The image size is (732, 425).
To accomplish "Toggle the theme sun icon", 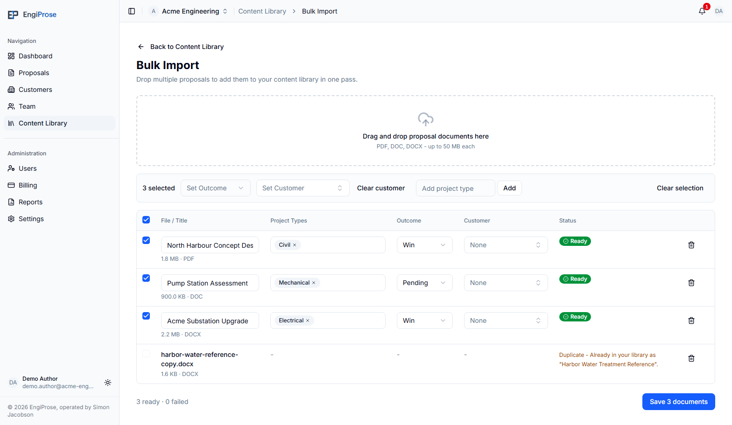I will (108, 383).
